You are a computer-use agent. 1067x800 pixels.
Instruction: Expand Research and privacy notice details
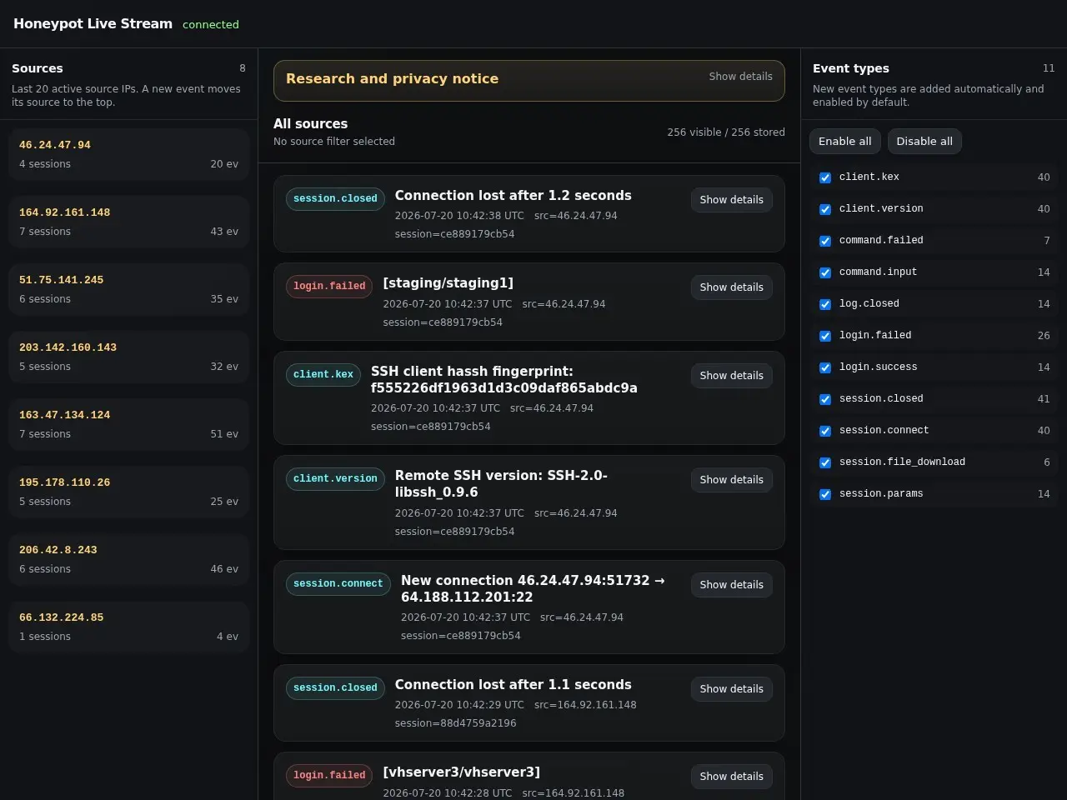740,77
